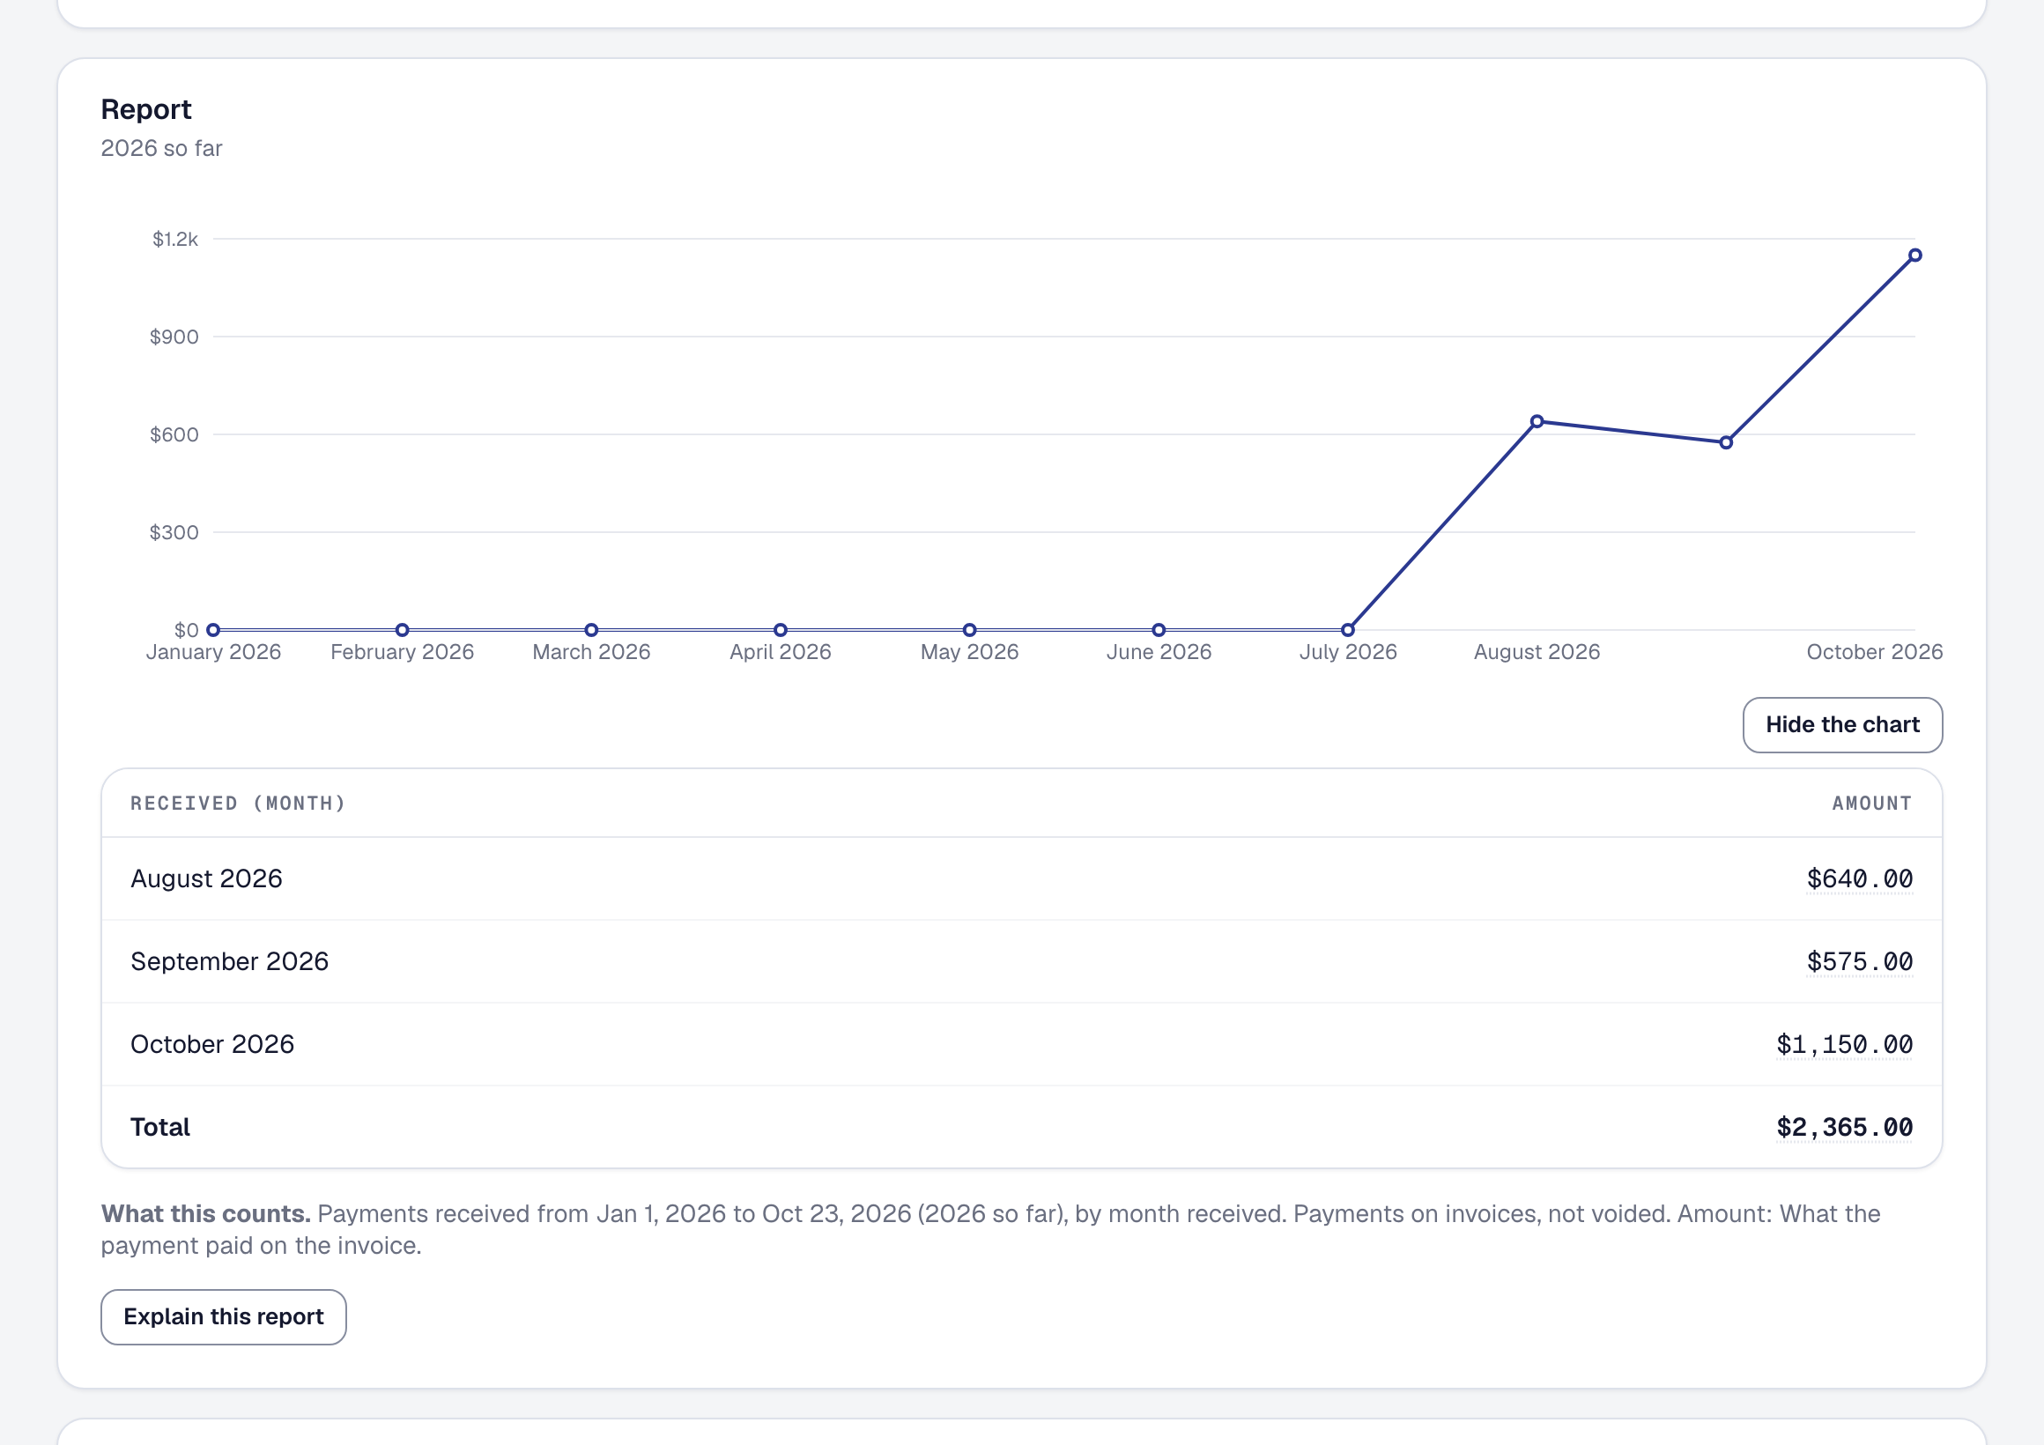Click the August 2026 x-axis label

[x=1537, y=652]
